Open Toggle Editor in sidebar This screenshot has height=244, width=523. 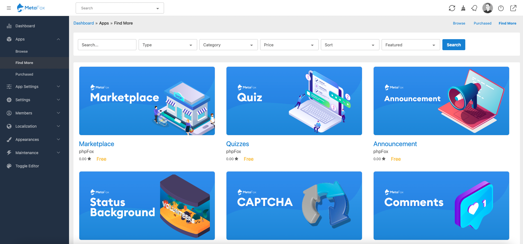click(x=35, y=166)
